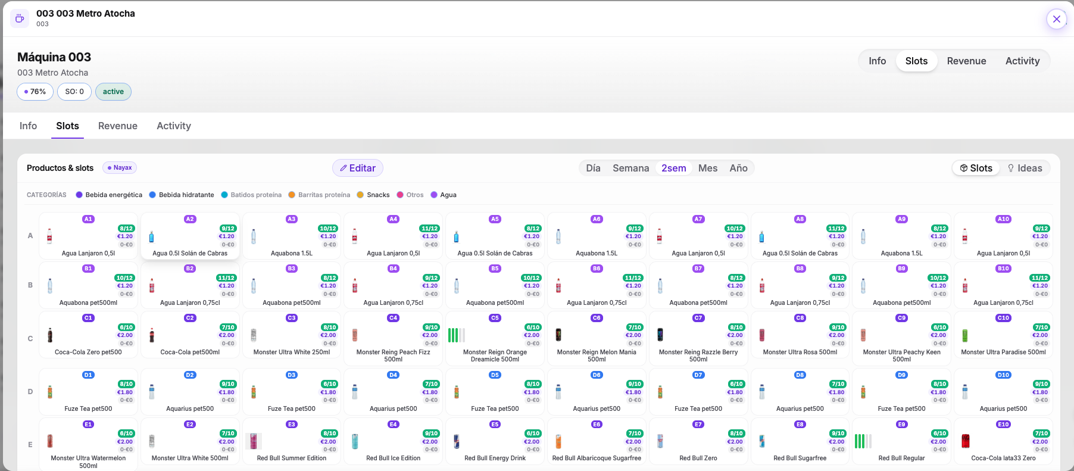Click Monster Peach Fizz can icon in C4
Screen dimensions: 1074x471
point(355,335)
